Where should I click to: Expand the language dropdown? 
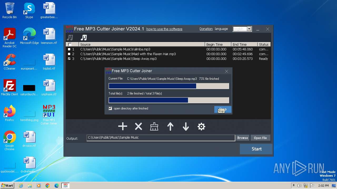click(x=249, y=29)
